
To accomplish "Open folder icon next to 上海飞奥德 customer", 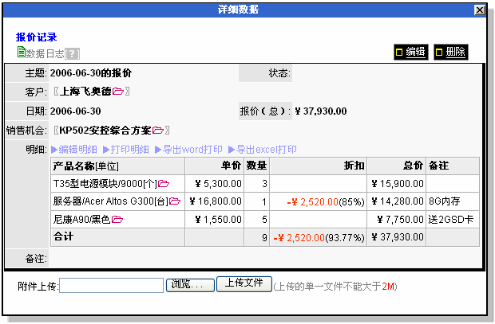I will coord(118,92).
